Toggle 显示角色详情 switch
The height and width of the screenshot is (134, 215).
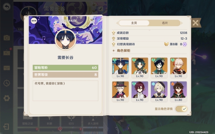tap(181, 109)
